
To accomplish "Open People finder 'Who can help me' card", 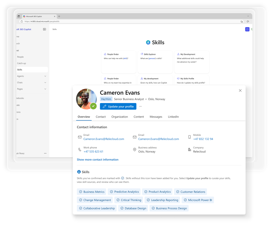I will click(119, 62).
